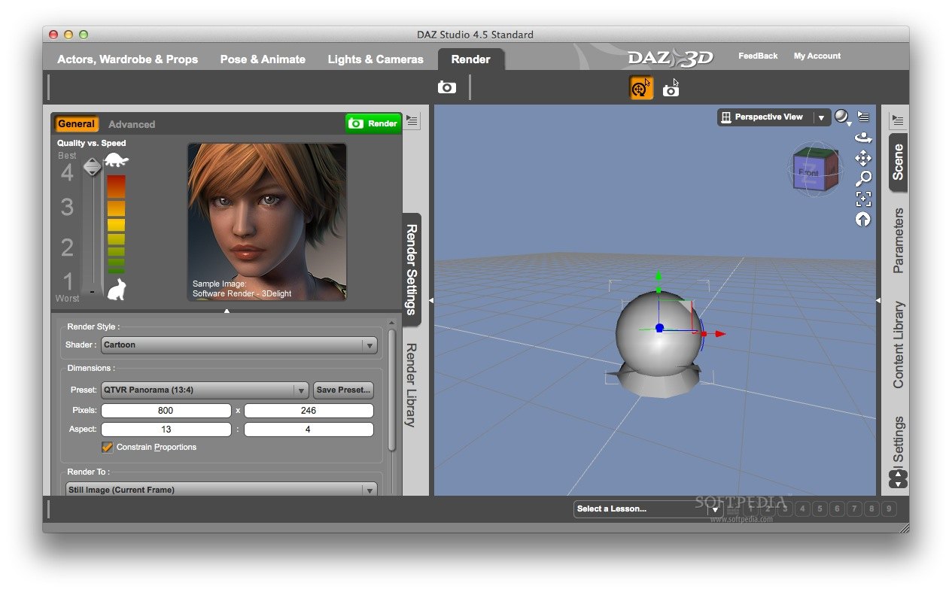Click the render settings vertical scrollbar

[391, 390]
